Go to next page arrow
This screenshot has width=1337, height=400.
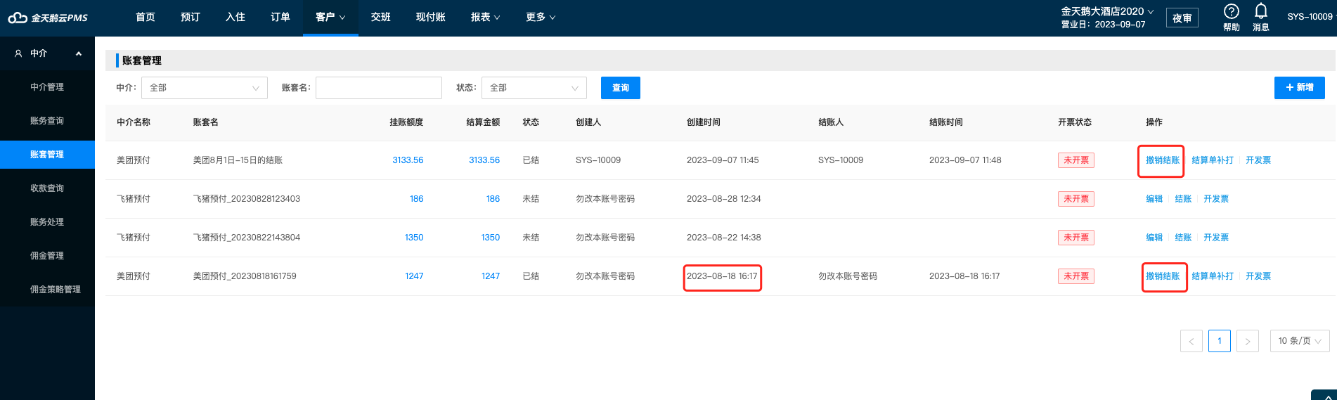[1248, 341]
